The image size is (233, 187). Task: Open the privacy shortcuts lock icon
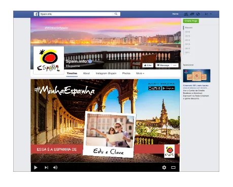pos(206,14)
